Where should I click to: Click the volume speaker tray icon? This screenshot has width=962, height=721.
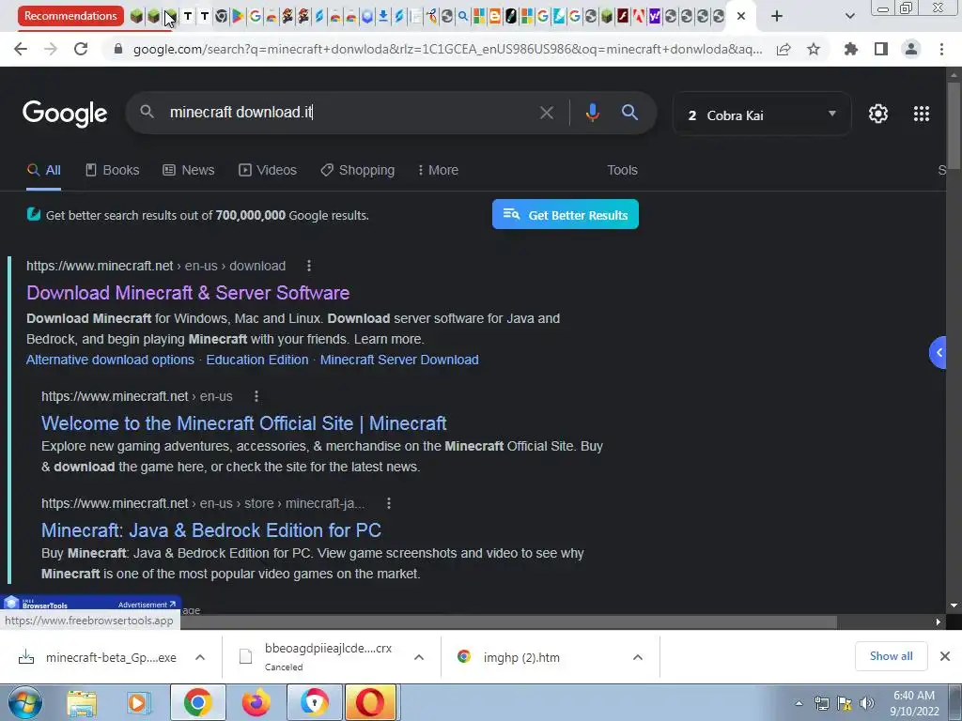coord(866,703)
